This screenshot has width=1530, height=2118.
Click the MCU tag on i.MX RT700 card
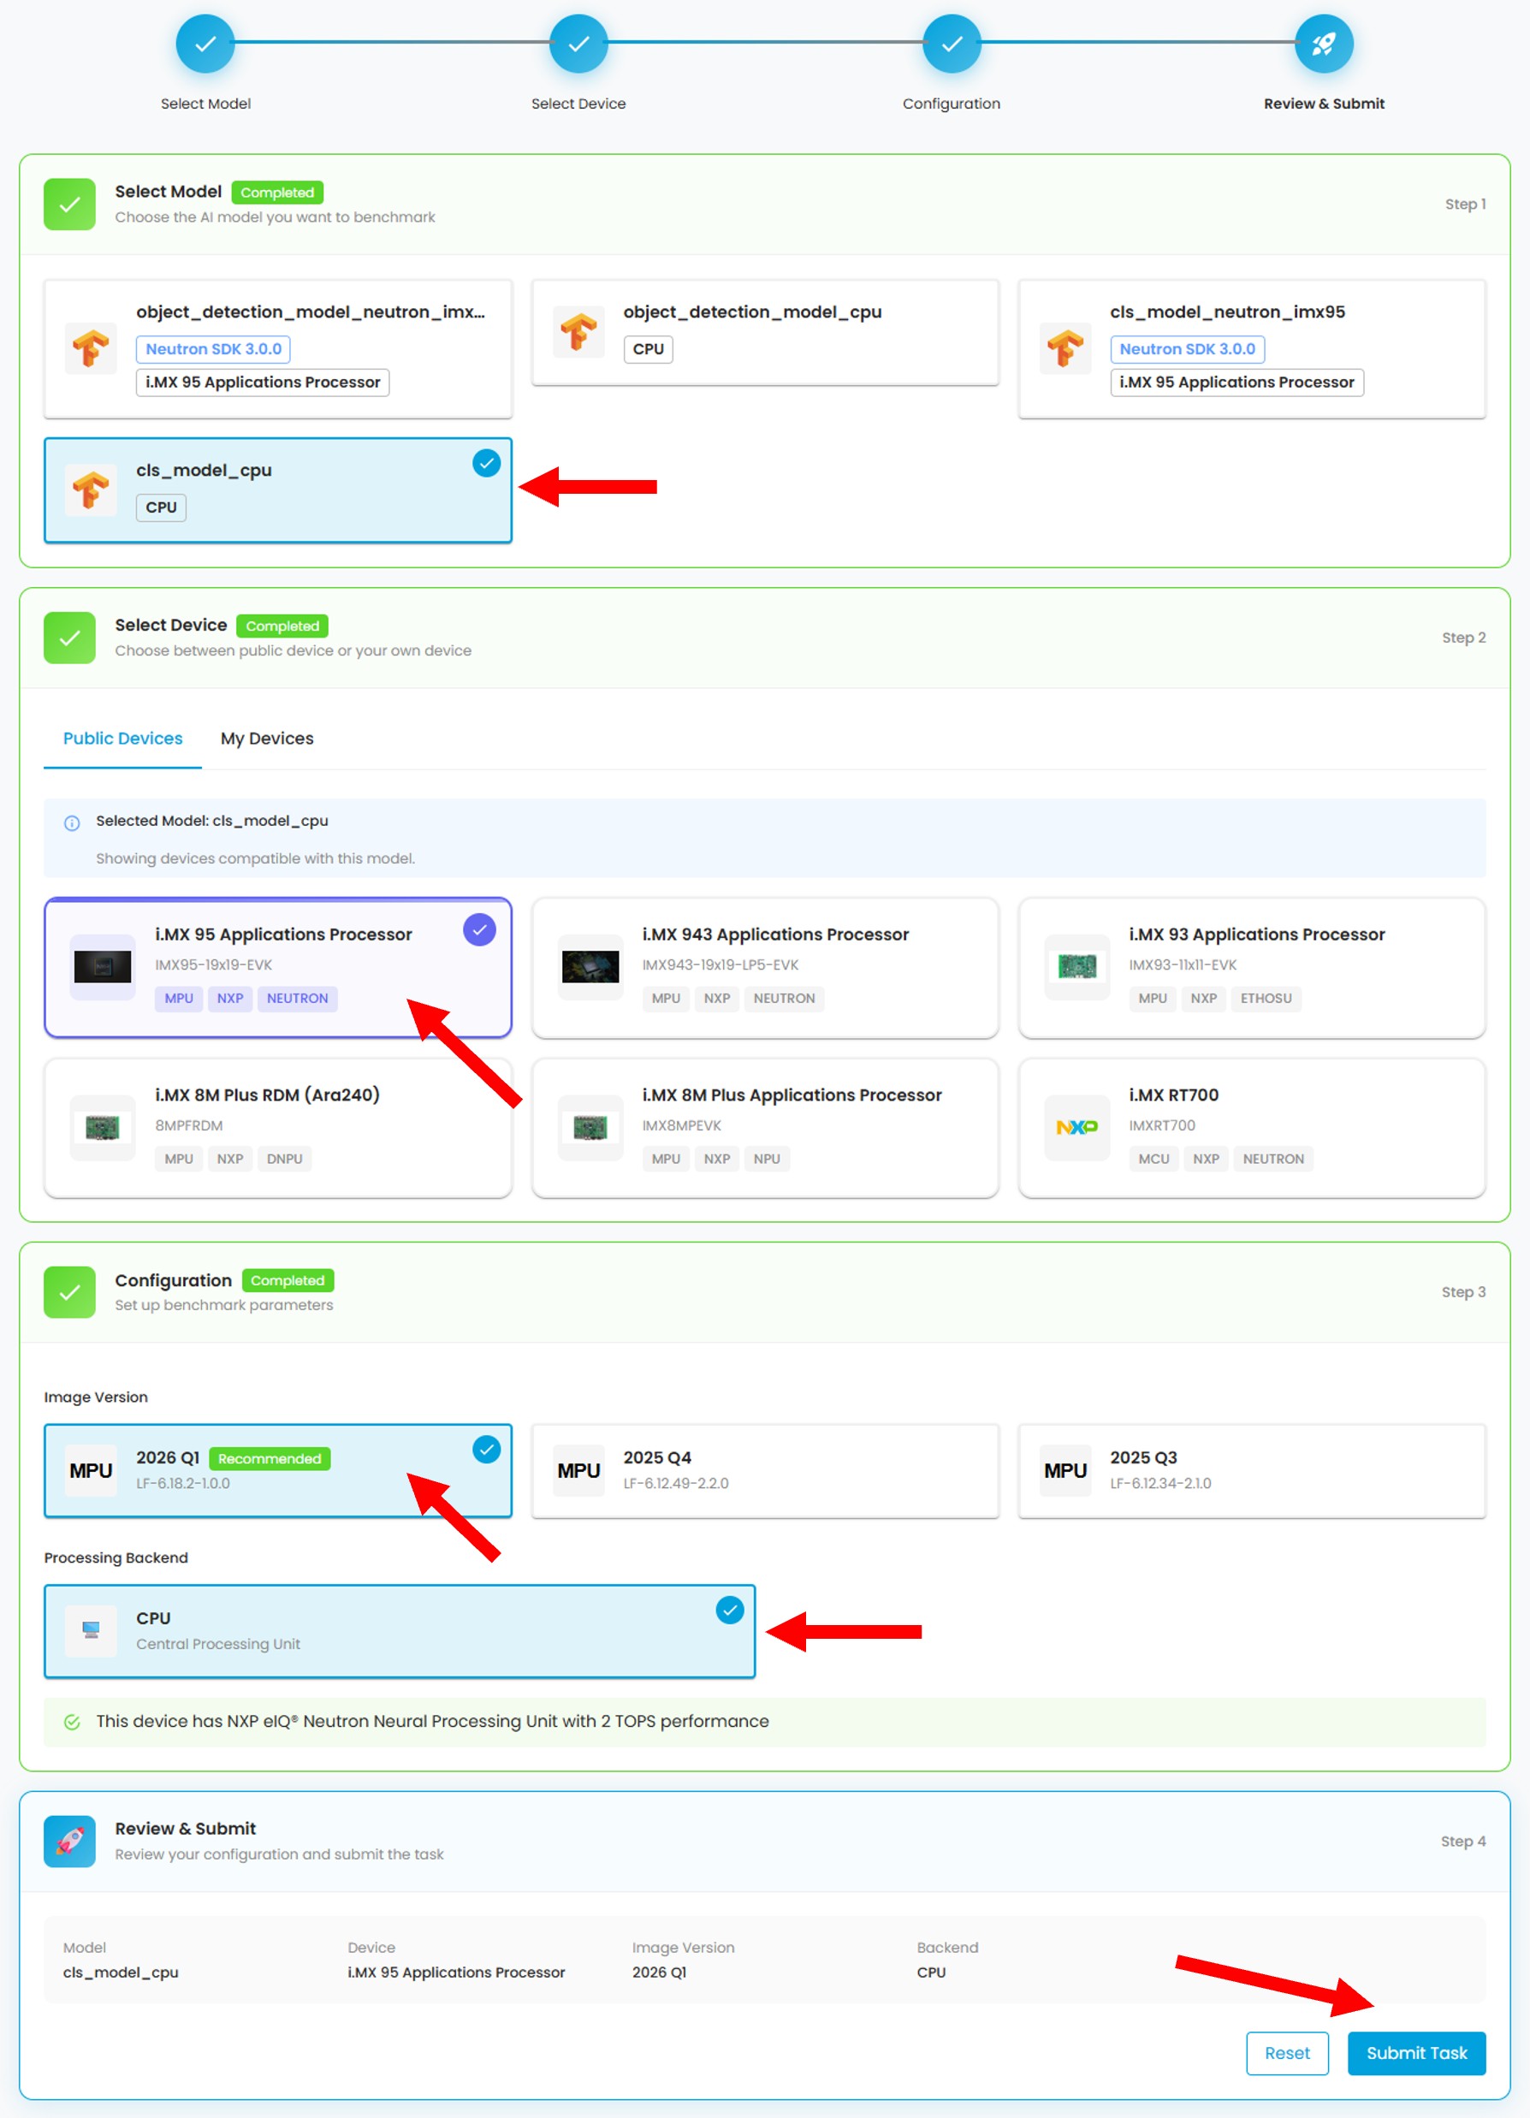(x=1153, y=1159)
